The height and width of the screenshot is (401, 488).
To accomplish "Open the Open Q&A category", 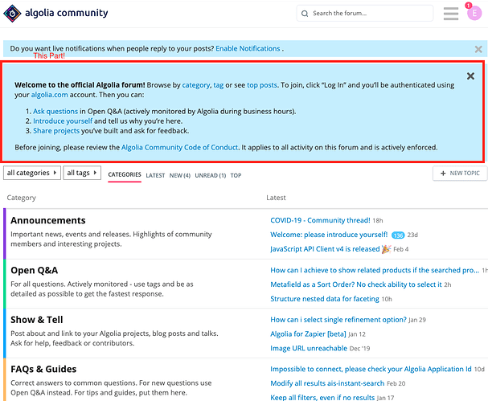I will [x=35, y=270].
